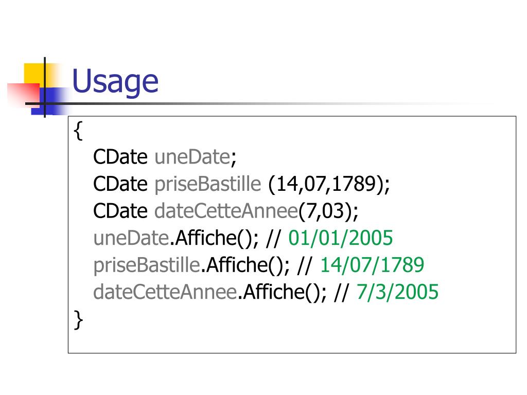
Task: Click the green comment '01/01/2005'
Action: tap(341, 238)
